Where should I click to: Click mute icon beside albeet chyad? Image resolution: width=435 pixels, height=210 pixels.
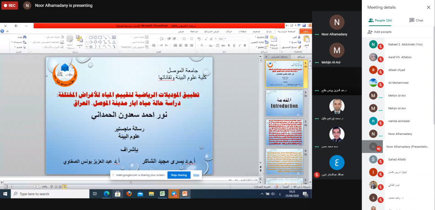pos(381,72)
